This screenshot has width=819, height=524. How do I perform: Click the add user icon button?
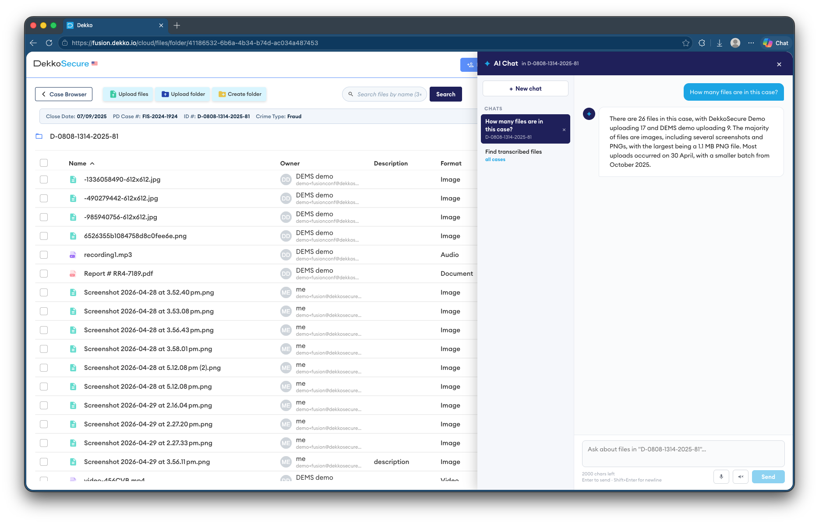tap(470, 65)
